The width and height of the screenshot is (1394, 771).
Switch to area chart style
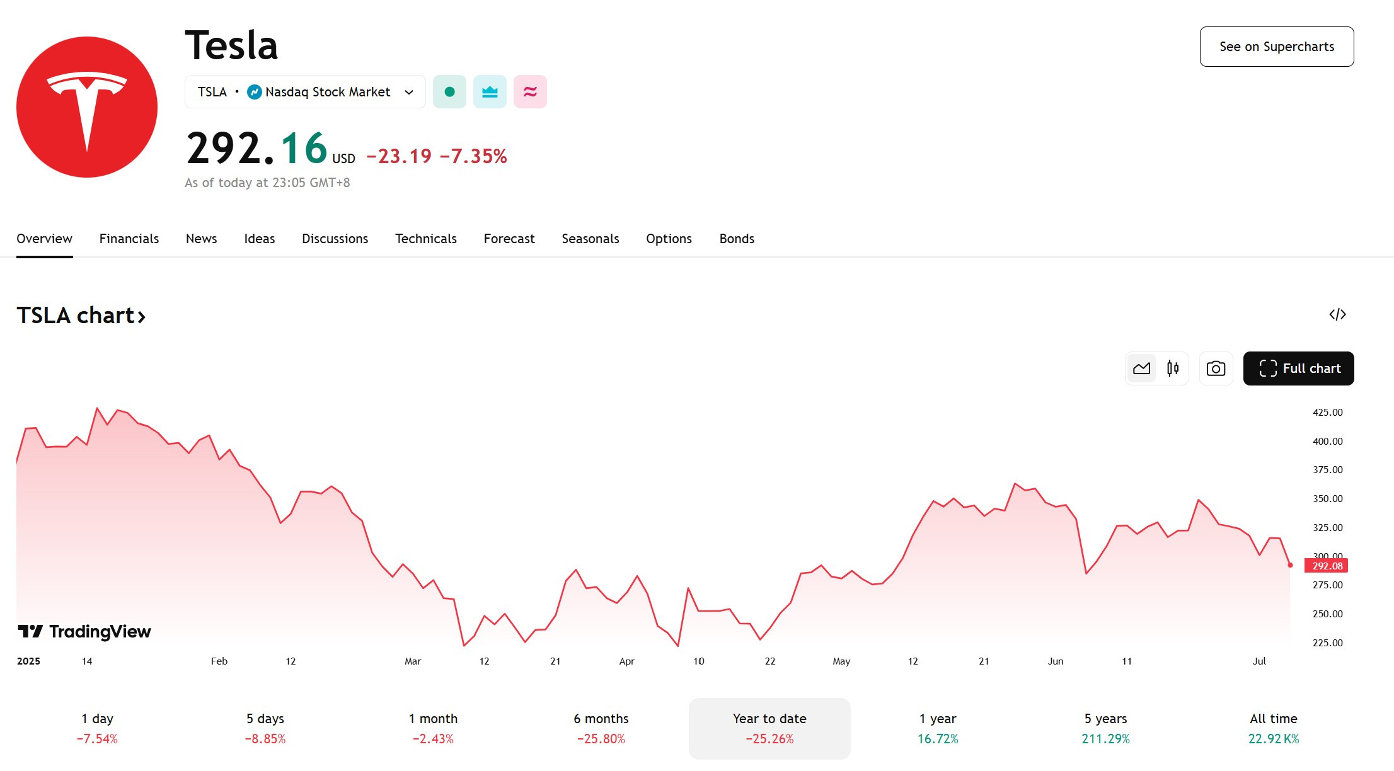(1141, 368)
